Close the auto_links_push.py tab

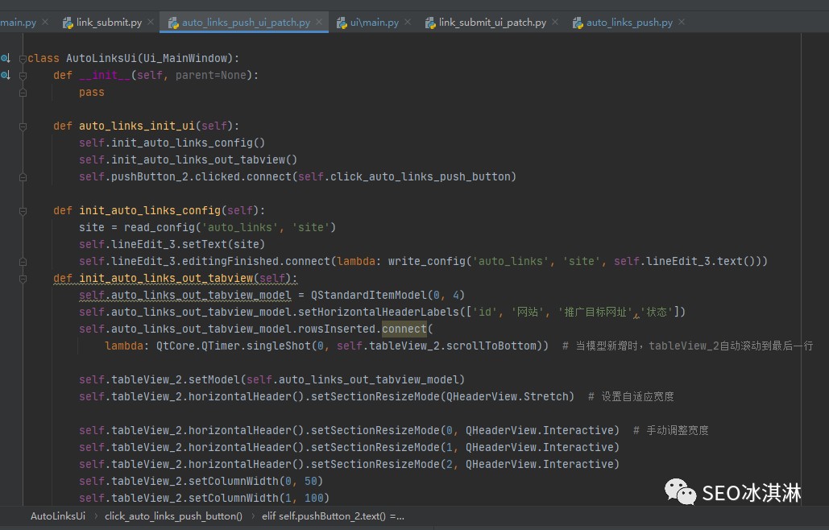682,23
